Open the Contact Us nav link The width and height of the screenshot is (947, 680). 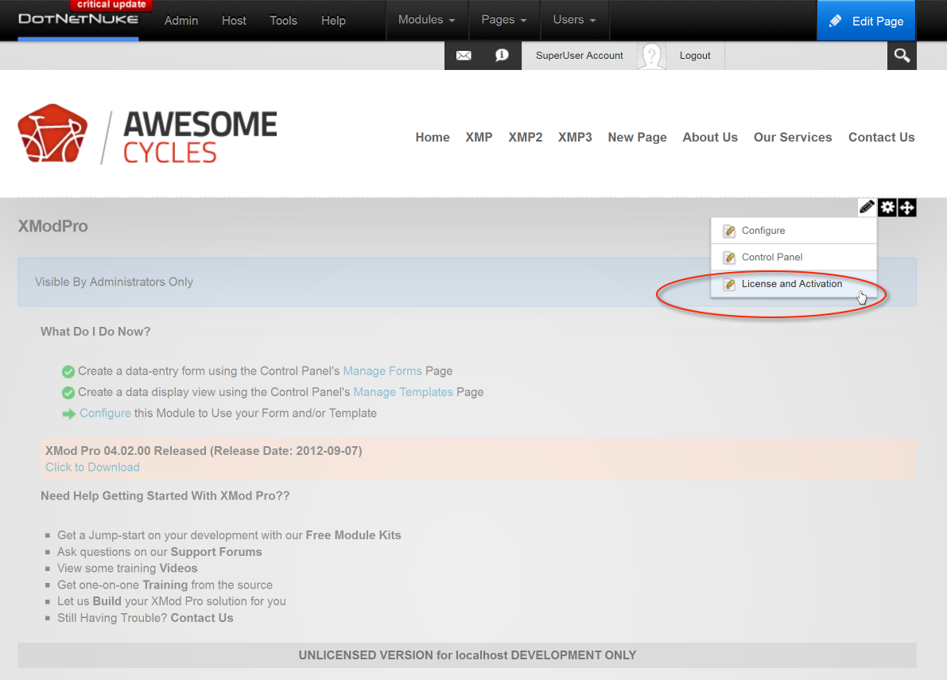(x=882, y=137)
